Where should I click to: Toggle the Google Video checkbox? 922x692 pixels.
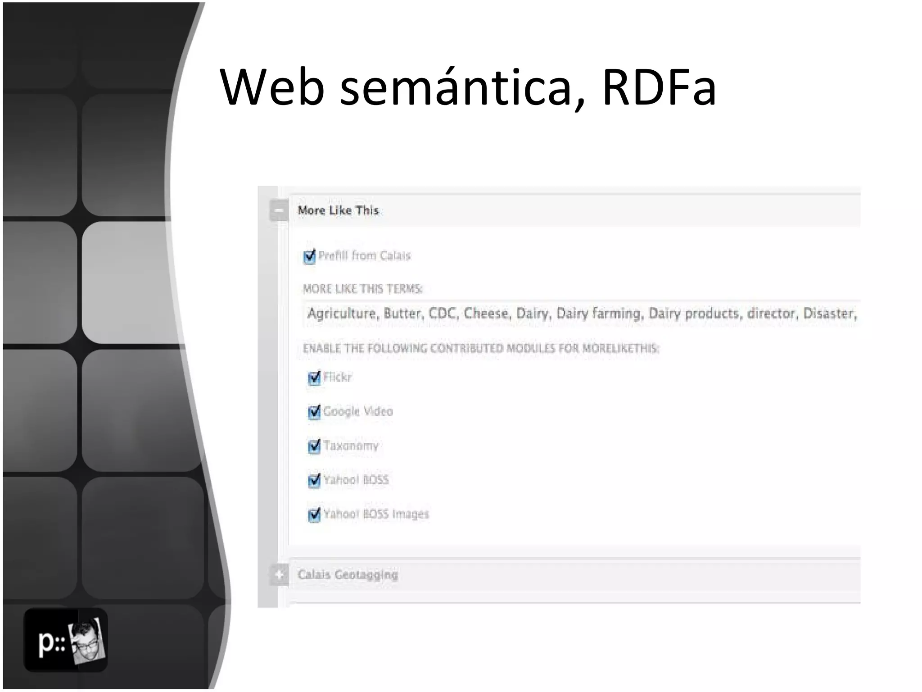click(x=314, y=412)
